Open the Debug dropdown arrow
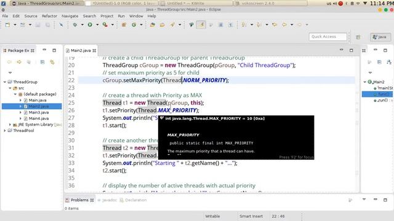The height and width of the screenshot is (221, 394). [x=82, y=25]
